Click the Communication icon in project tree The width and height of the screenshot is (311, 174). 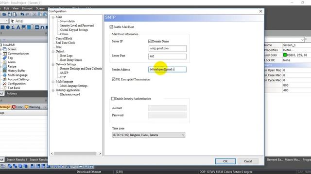point(4,54)
